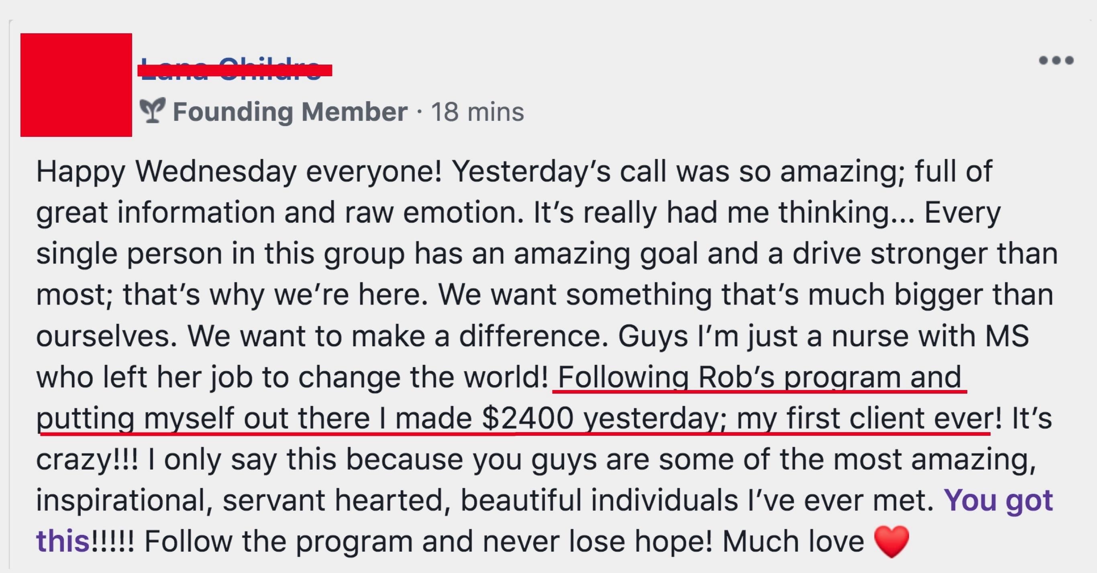Open the redacted red profile picture

[76, 85]
